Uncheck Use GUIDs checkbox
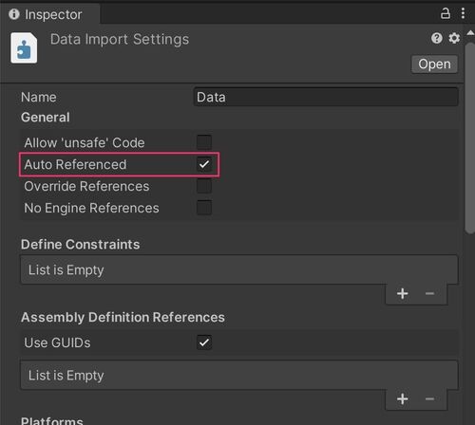Screen dimensions: 475x425 [x=204, y=342]
